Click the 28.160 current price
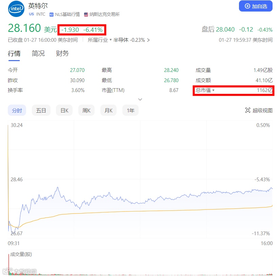 (x=24, y=28)
